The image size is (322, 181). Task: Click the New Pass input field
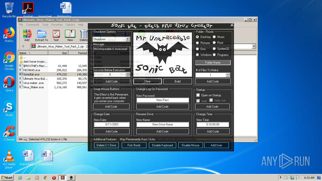pyautogui.click(x=163, y=100)
